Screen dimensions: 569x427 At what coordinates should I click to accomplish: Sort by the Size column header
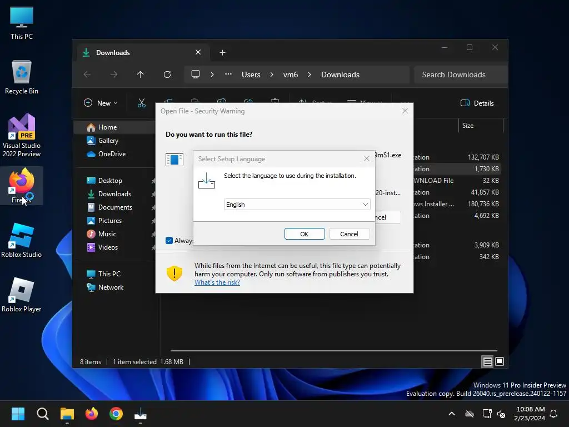481,126
